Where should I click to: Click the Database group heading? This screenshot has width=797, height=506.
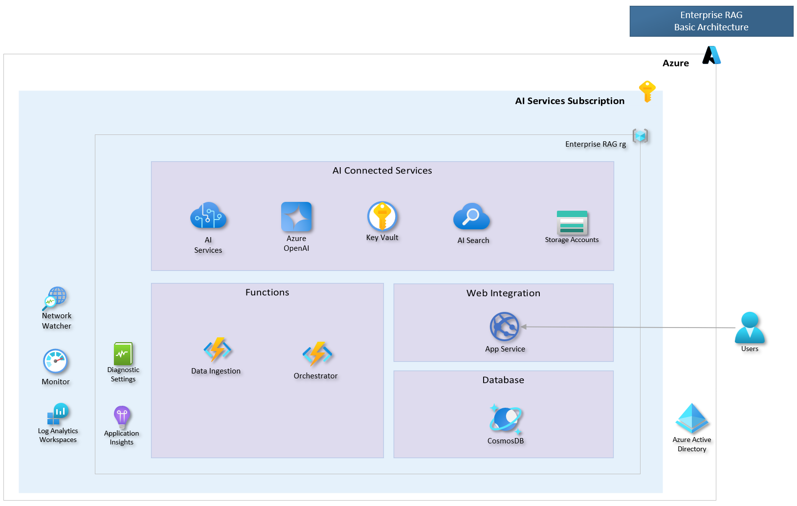[503, 380]
